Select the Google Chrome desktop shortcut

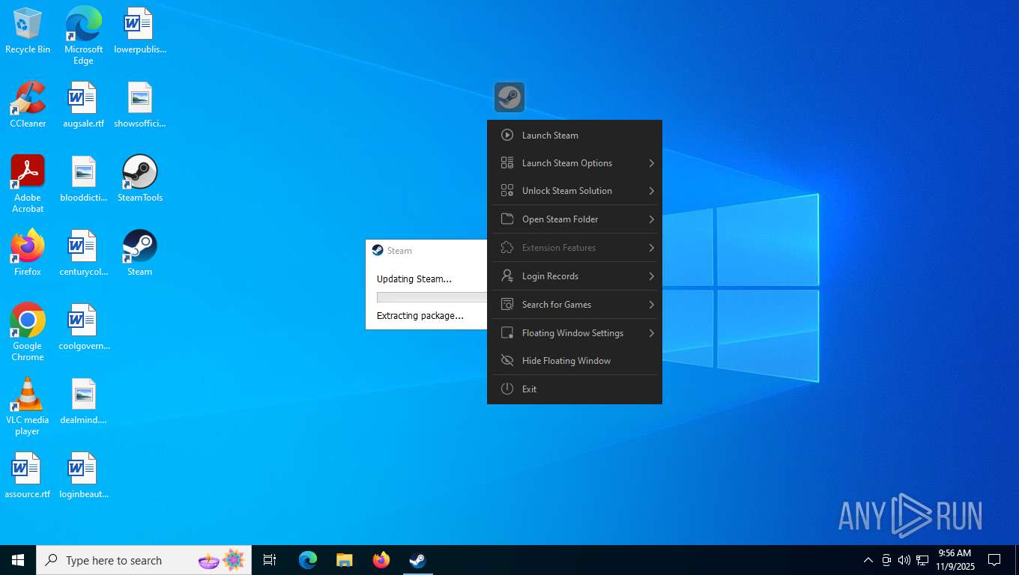click(28, 332)
